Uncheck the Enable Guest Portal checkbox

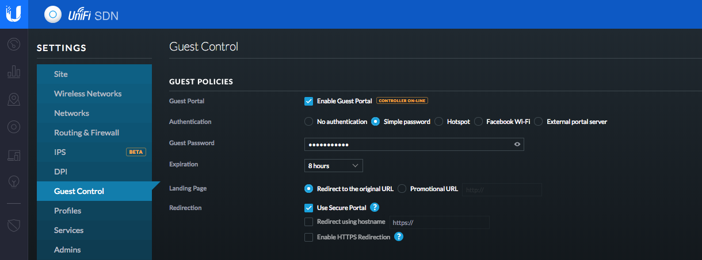point(309,101)
